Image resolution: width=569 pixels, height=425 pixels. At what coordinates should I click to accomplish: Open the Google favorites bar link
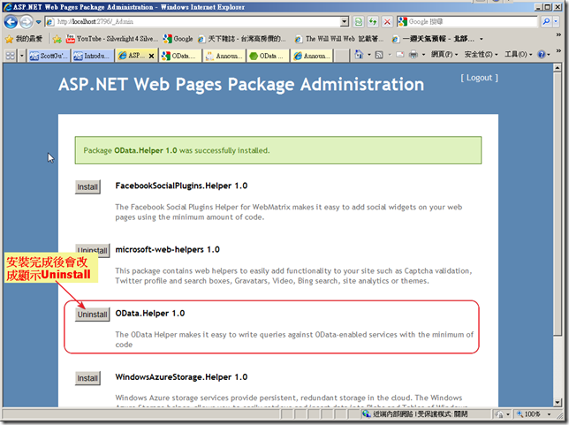click(178, 39)
